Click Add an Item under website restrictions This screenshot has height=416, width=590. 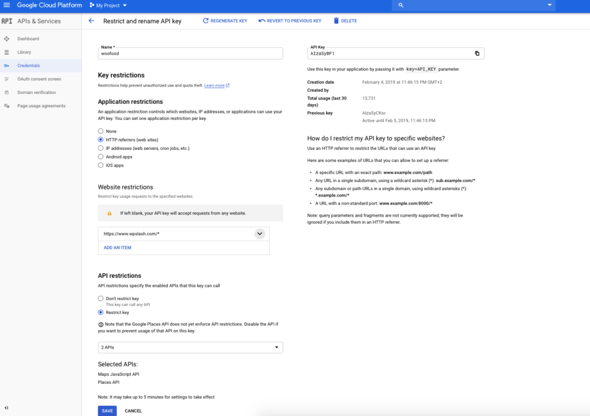click(118, 248)
